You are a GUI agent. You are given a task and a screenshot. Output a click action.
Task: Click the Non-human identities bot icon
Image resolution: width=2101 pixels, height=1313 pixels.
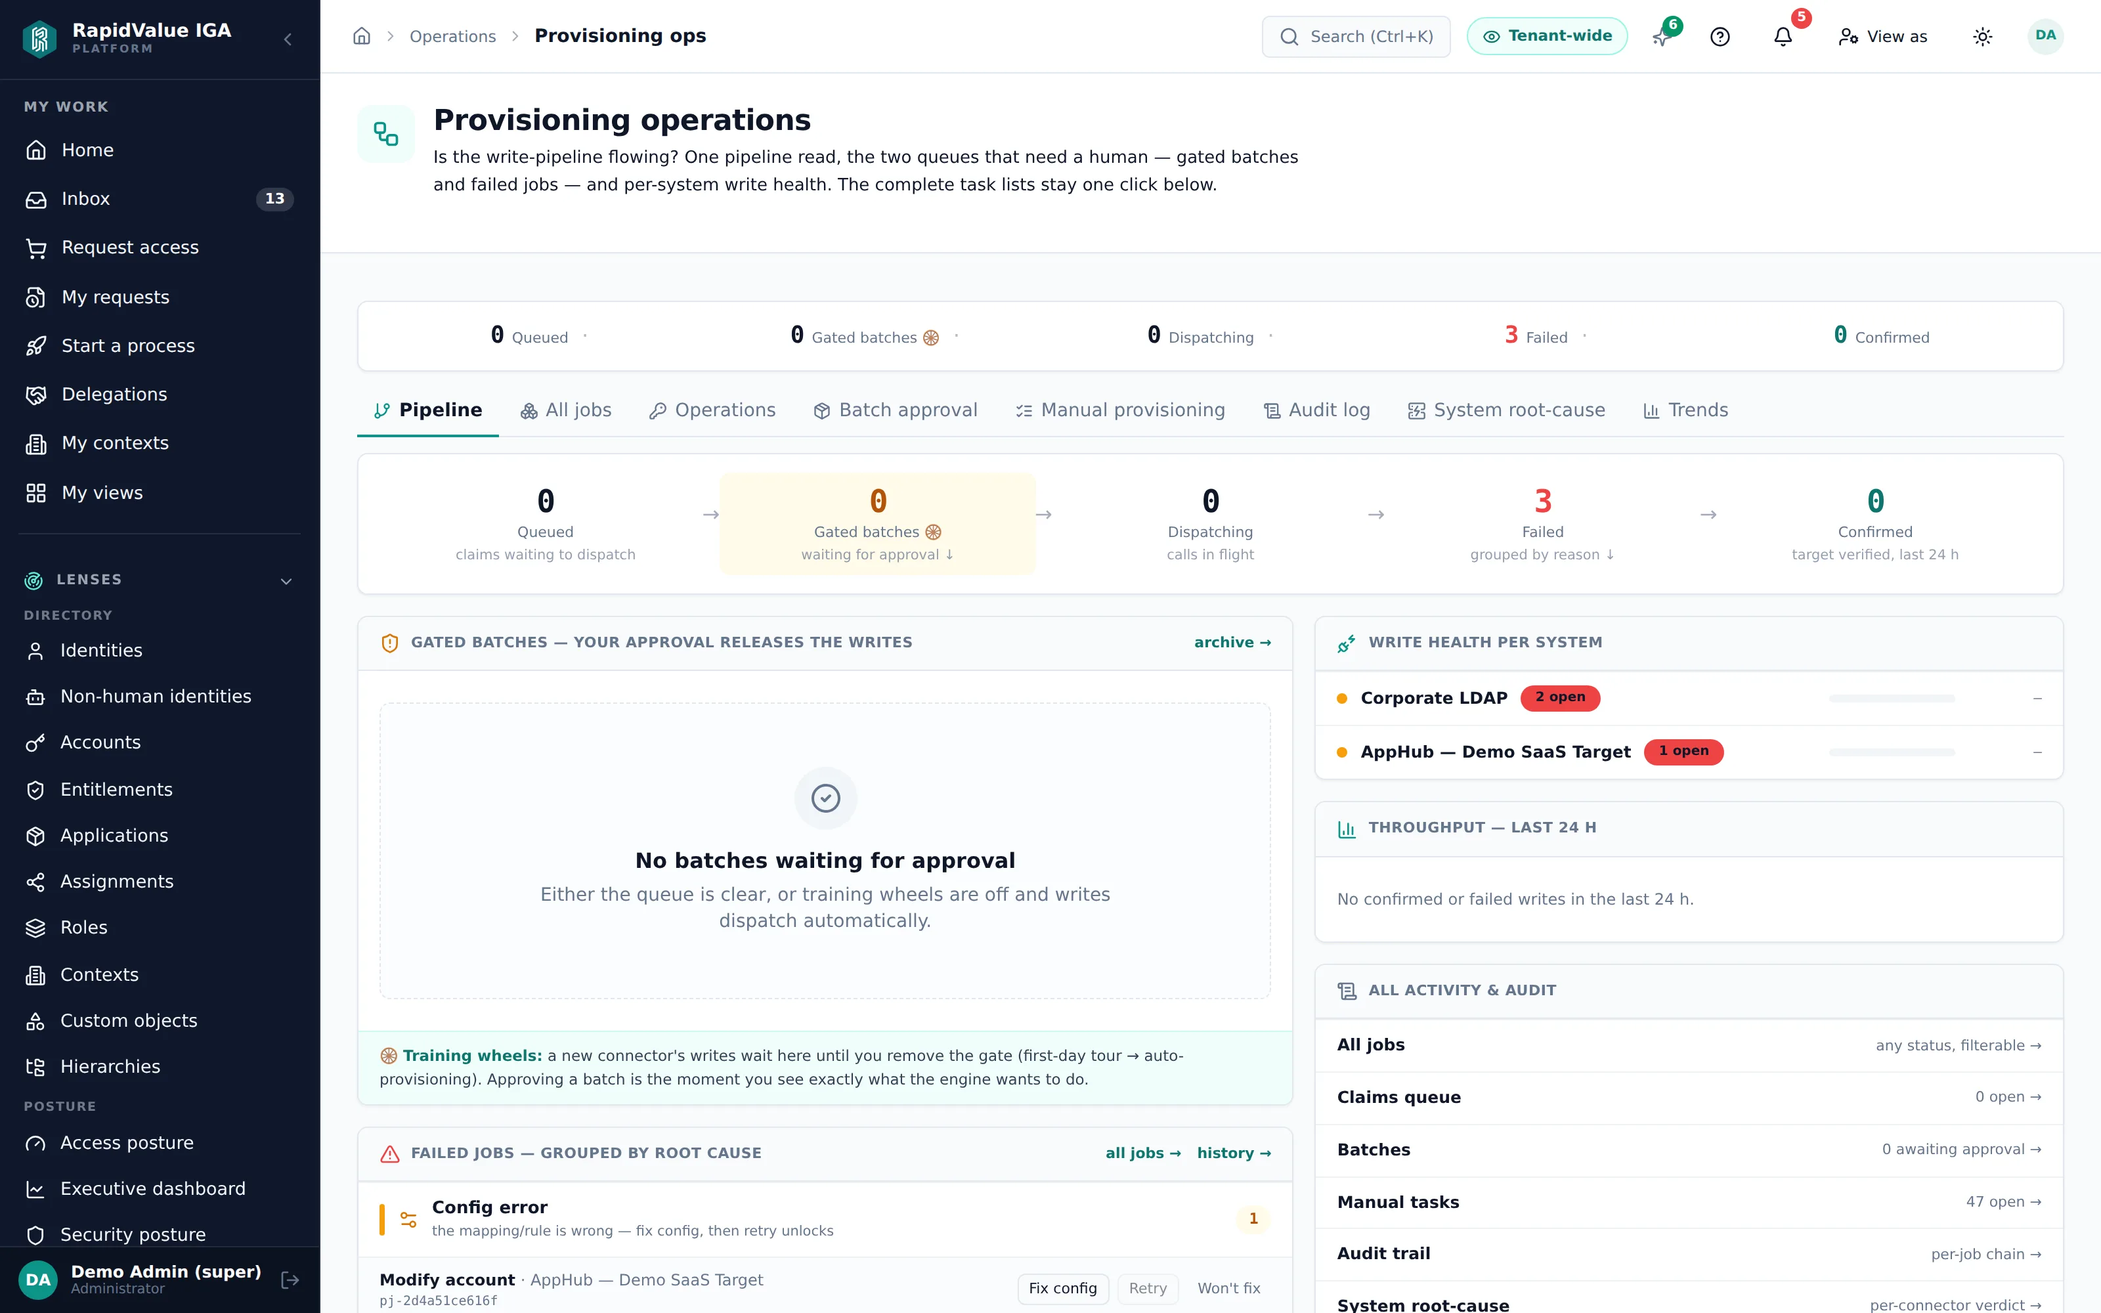coord(35,697)
